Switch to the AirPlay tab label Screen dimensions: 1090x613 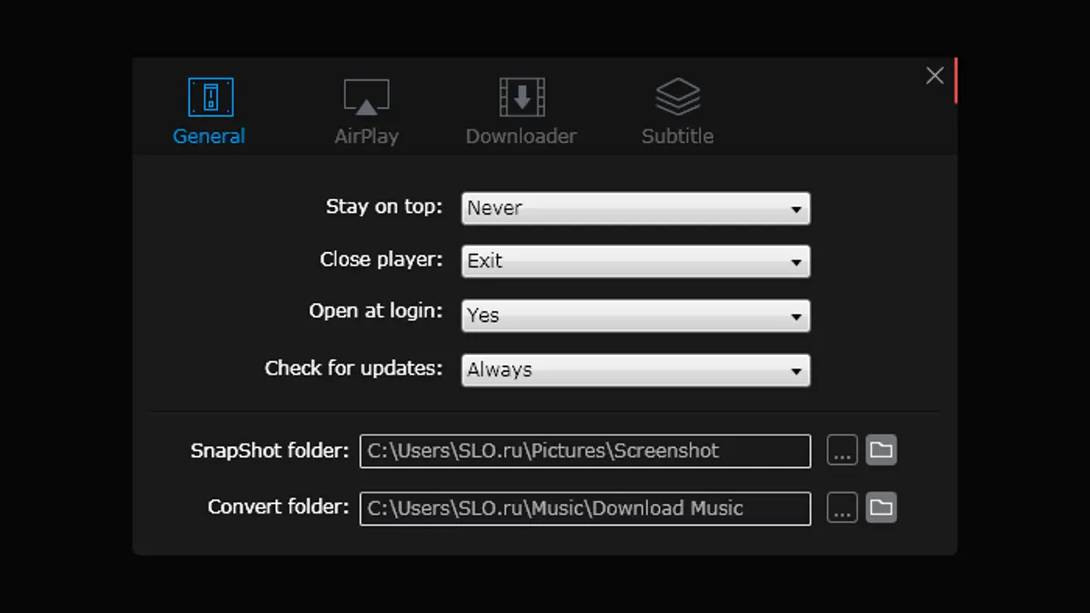[x=366, y=136]
